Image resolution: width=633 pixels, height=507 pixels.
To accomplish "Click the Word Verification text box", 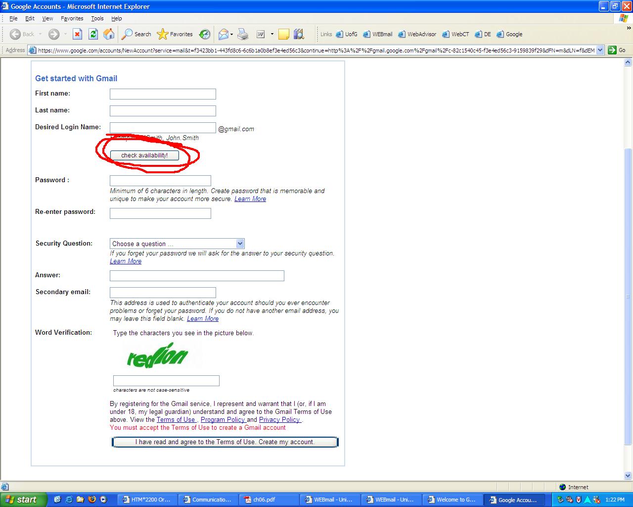I will pos(166,381).
